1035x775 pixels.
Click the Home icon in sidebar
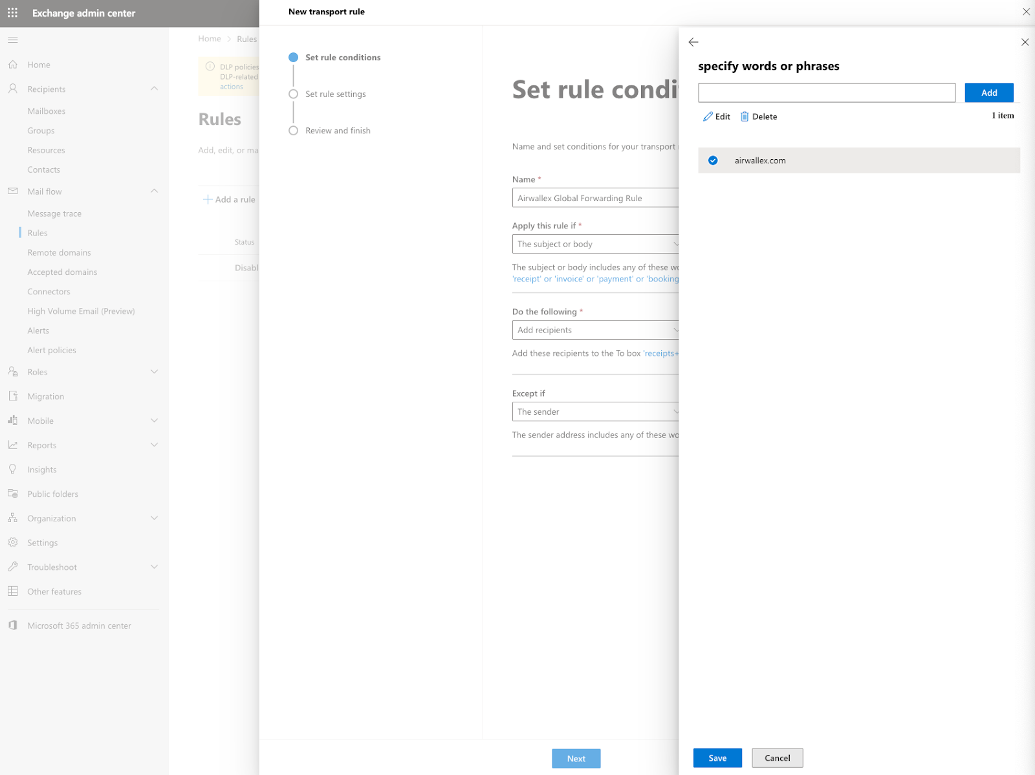[x=12, y=65]
